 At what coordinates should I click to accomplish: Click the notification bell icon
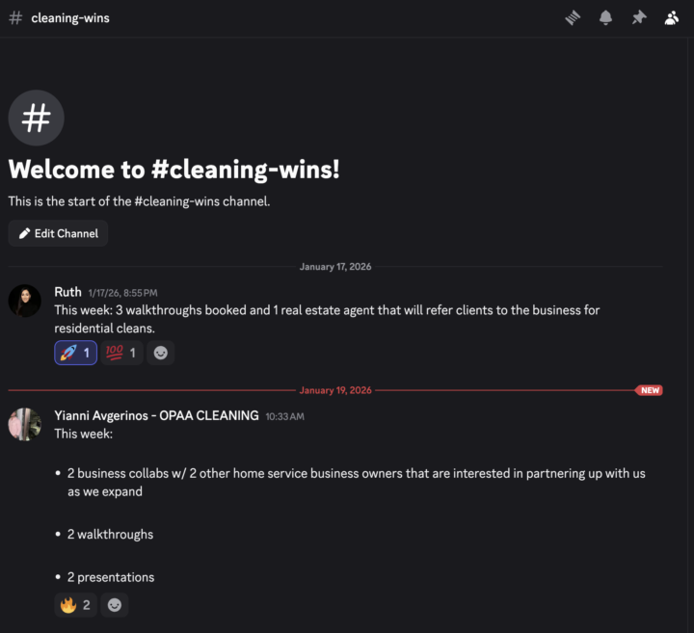[x=606, y=18]
